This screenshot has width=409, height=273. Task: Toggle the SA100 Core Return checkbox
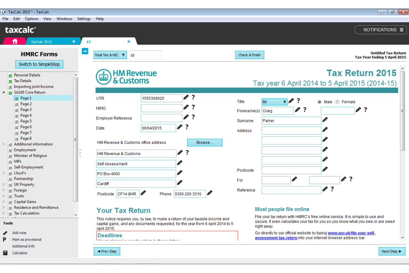click(x=10, y=93)
